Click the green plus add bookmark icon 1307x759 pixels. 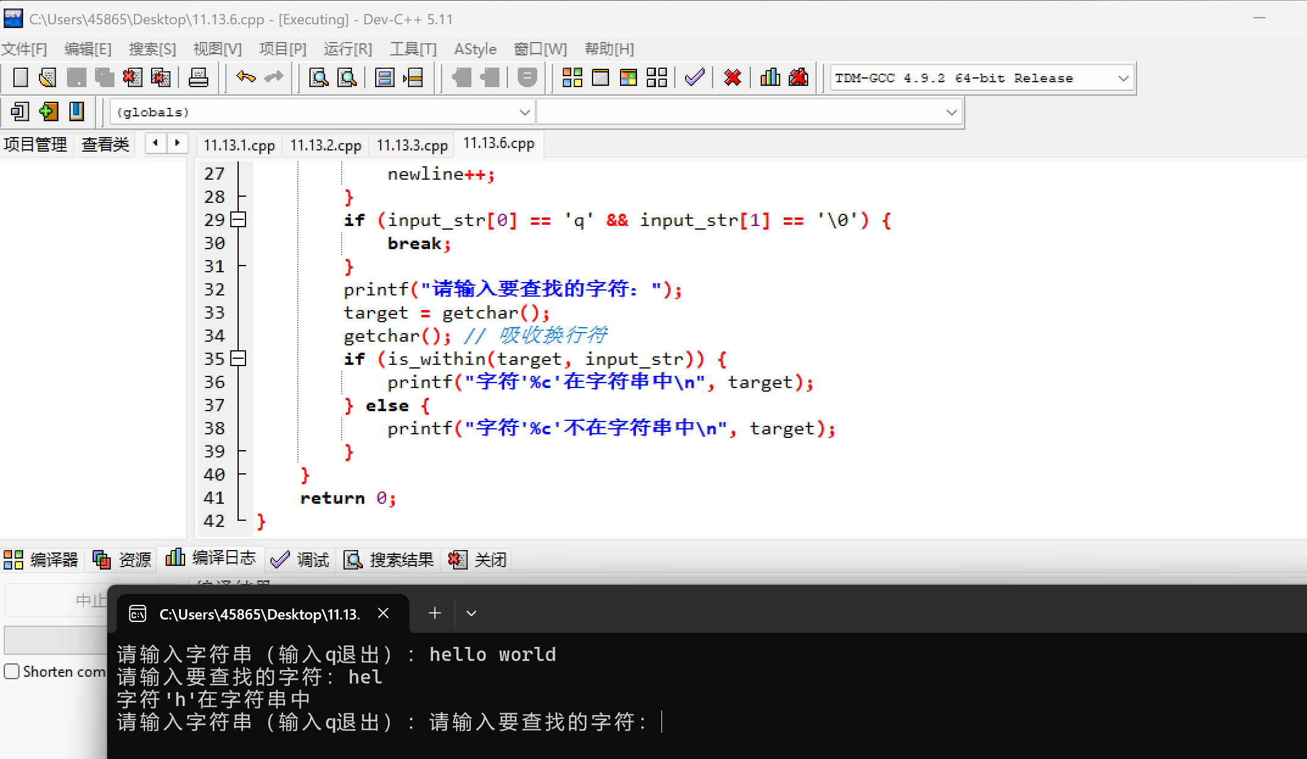(48, 111)
